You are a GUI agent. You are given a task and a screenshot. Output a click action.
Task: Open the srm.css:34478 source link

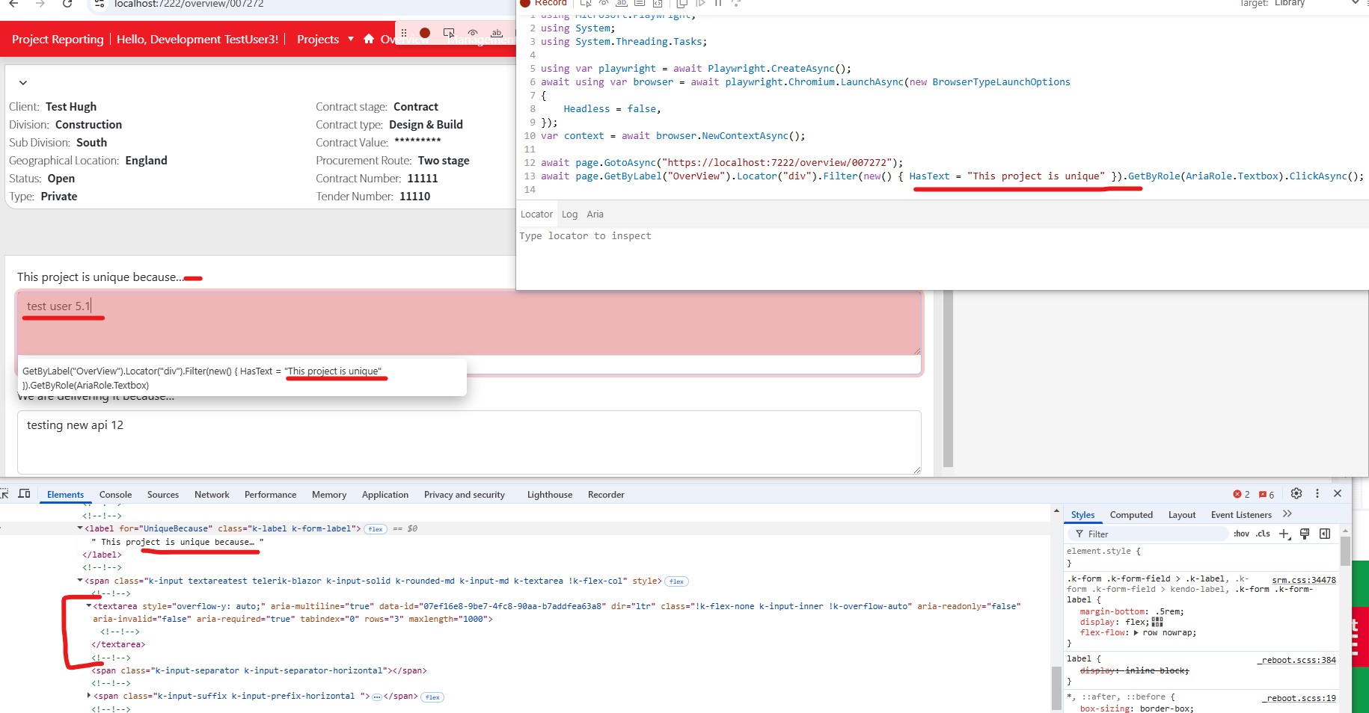point(1303,580)
